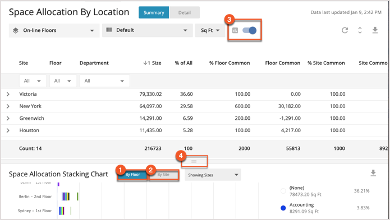Click the Sydney – 1st Floor chart bar
Image resolution: width=390 pixels, height=220 pixels.
tap(62, 211)
